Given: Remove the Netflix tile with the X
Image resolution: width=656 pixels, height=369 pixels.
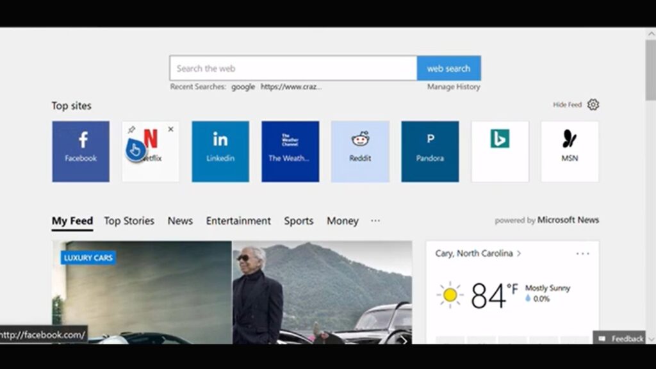Looking at the screenshot, I should click(170, 129).
